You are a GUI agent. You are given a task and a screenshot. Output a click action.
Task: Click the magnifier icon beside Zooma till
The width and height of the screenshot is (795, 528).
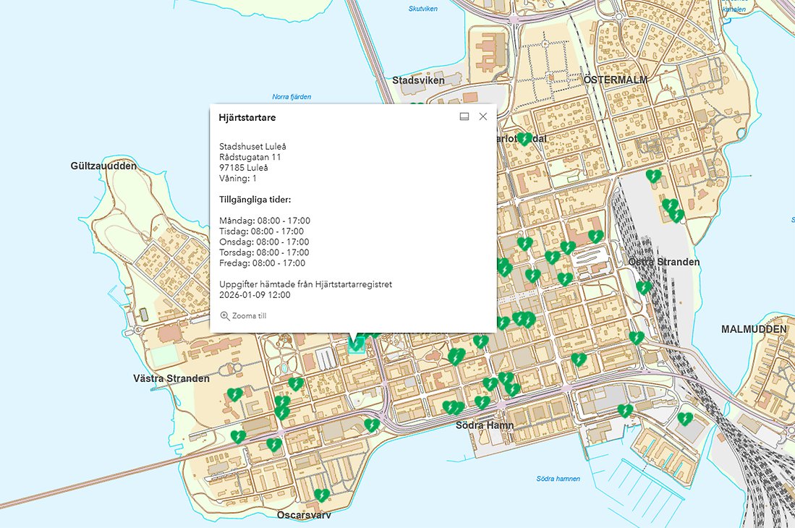(225, 316)
